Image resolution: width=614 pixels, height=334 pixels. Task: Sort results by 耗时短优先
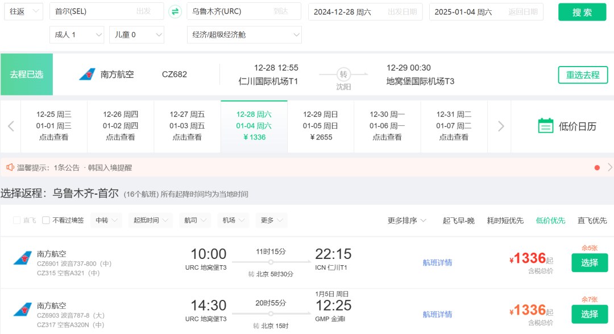[x=505, y=220]
